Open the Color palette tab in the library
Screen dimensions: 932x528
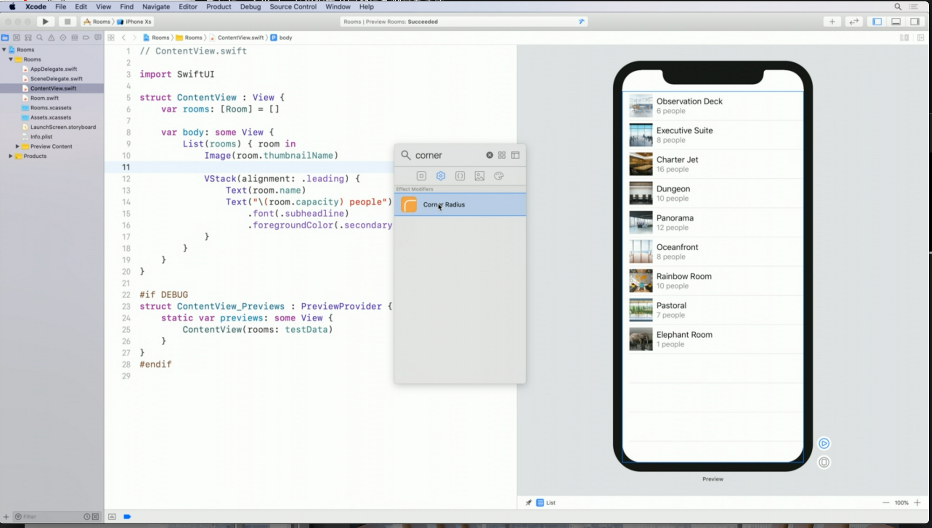pyautogui.click(x=499, y=176)
